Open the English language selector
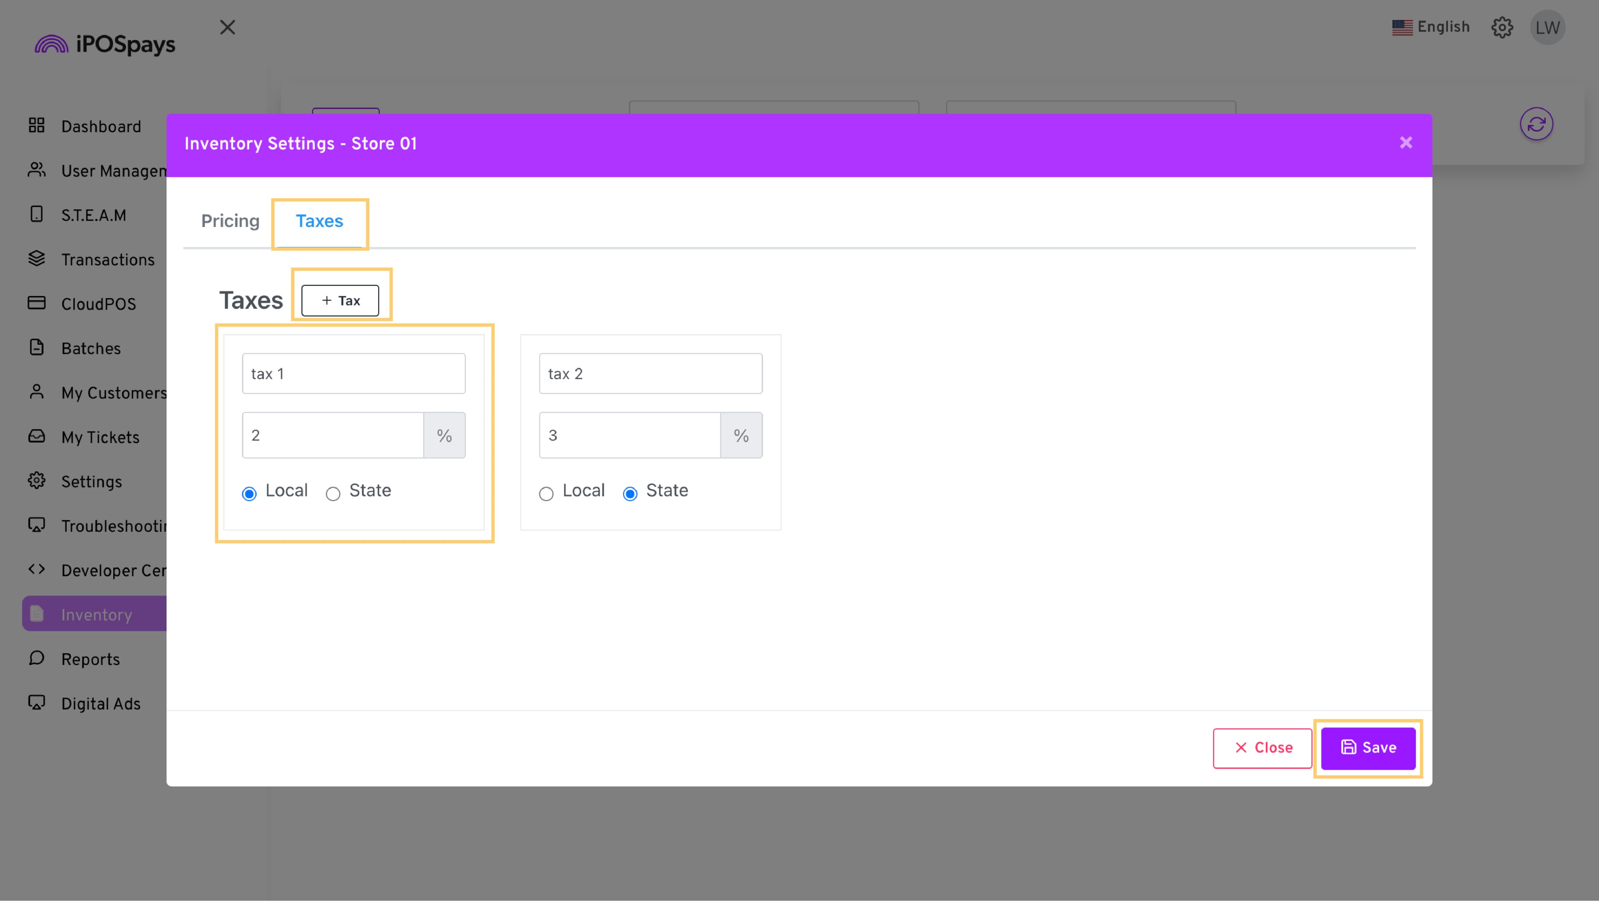Image resolution: width=1599 pixels, height=901 pixels. point(1430,27)
